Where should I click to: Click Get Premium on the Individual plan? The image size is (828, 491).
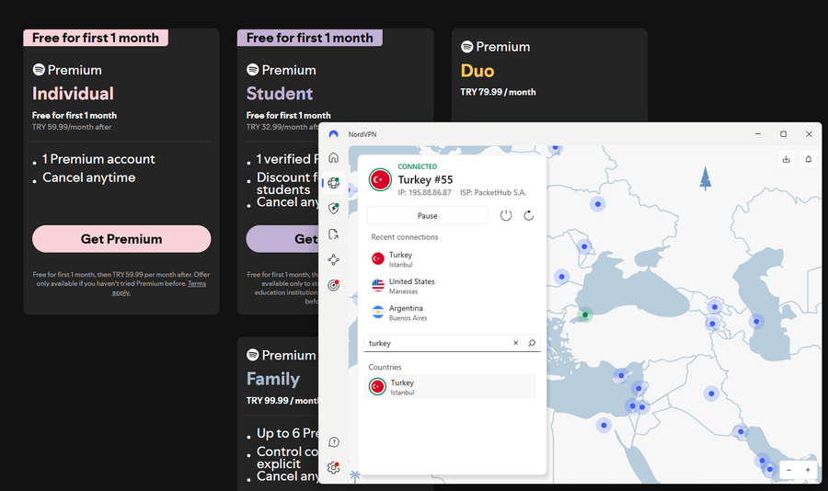(121, 239)
